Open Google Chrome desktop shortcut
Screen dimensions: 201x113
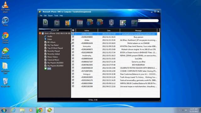(x=5, y=38)
